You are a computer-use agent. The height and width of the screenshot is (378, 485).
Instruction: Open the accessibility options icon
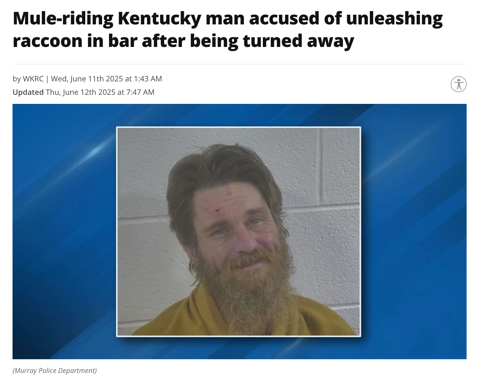click(x=458, y=84)
